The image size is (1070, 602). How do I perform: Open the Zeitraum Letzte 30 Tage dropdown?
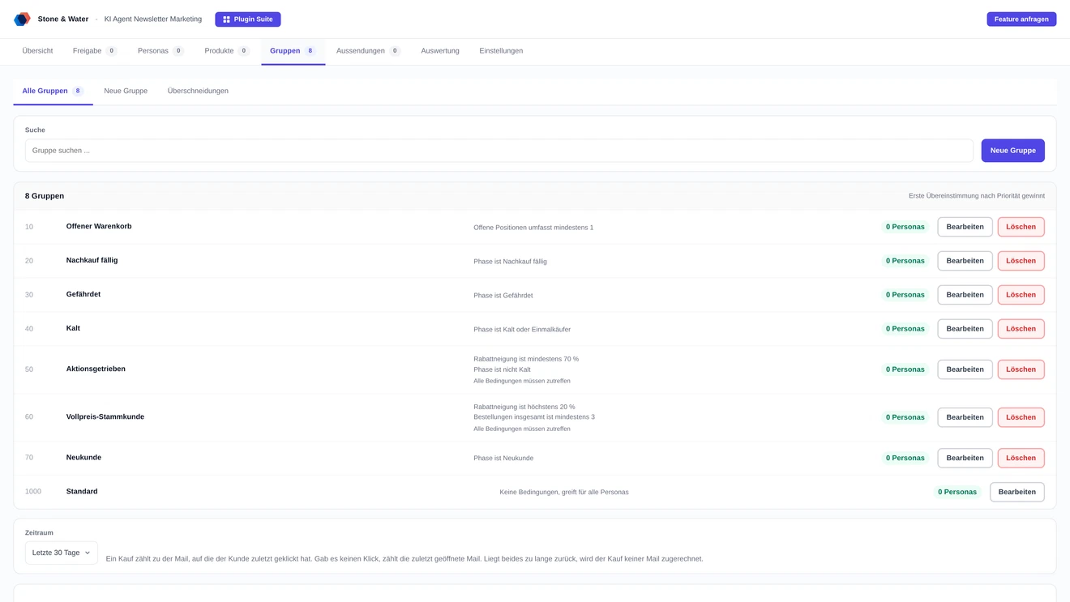click(62, 553)
